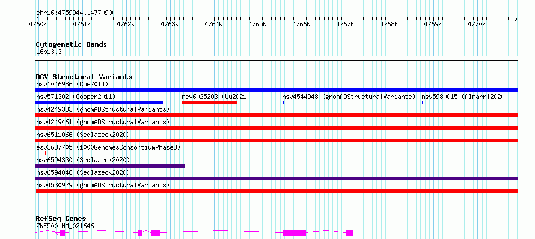Open the nsv1046986 (Coe2014) variant label
The width and height of the screenshot is (535, 239).
(x=72, y=84)
